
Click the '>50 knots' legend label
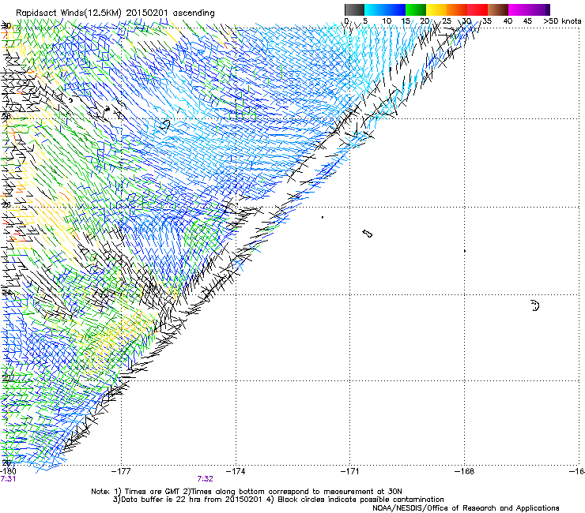[562, 21]
